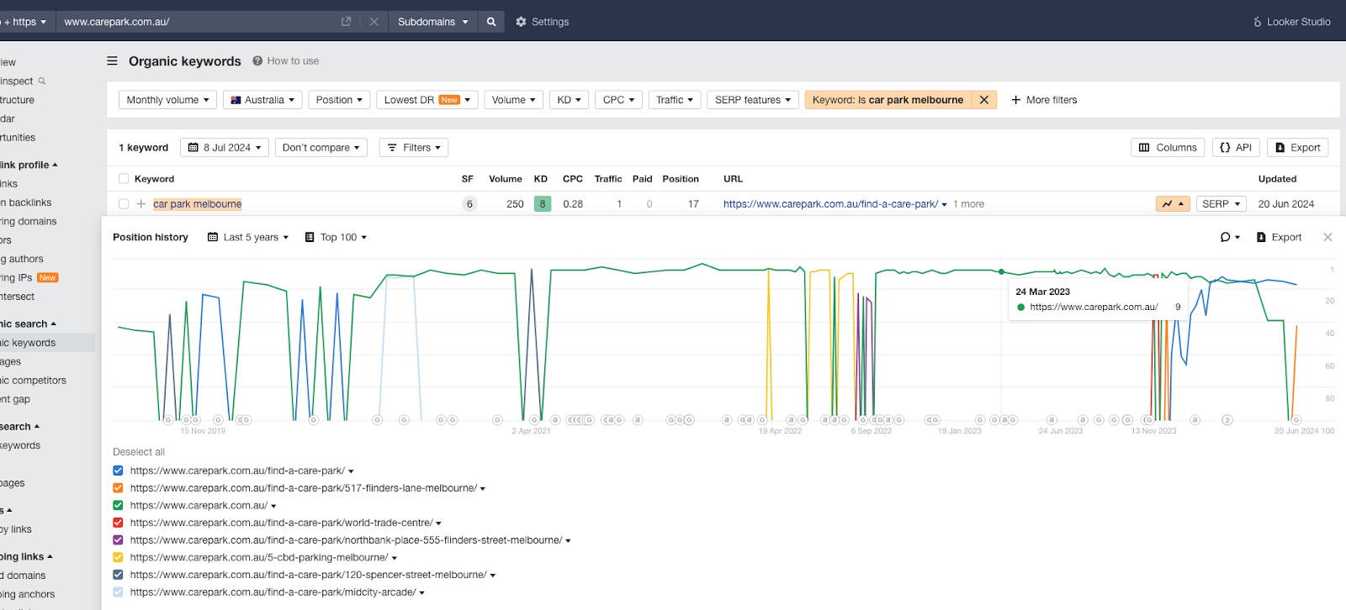Toggle the world-trade-centre URL checkbox
This screenshot has width=1346, height=610.
coord(118,523)
